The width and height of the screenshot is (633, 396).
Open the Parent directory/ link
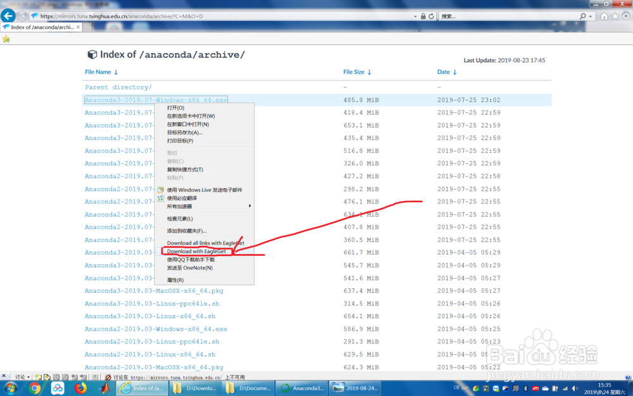[x=118, y=87]
